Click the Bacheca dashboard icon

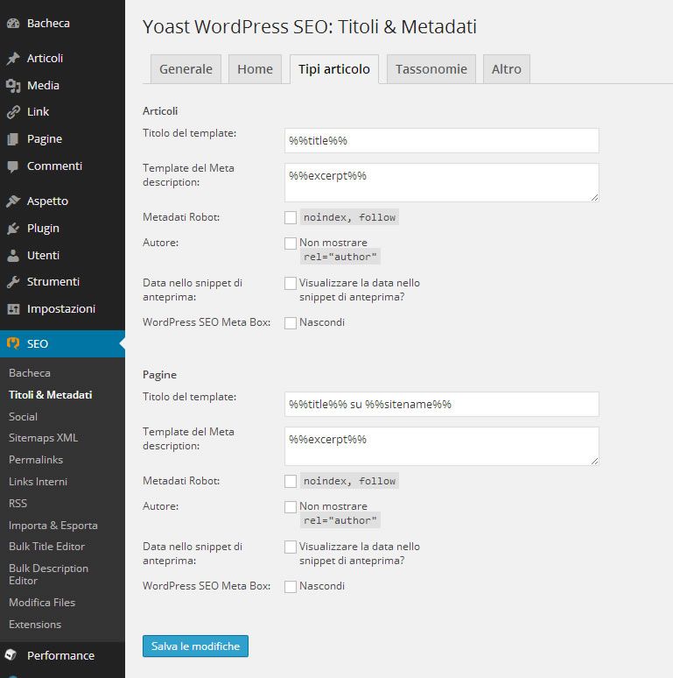[13, 24]
